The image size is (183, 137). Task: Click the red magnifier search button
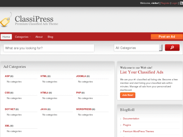point(172,48)
